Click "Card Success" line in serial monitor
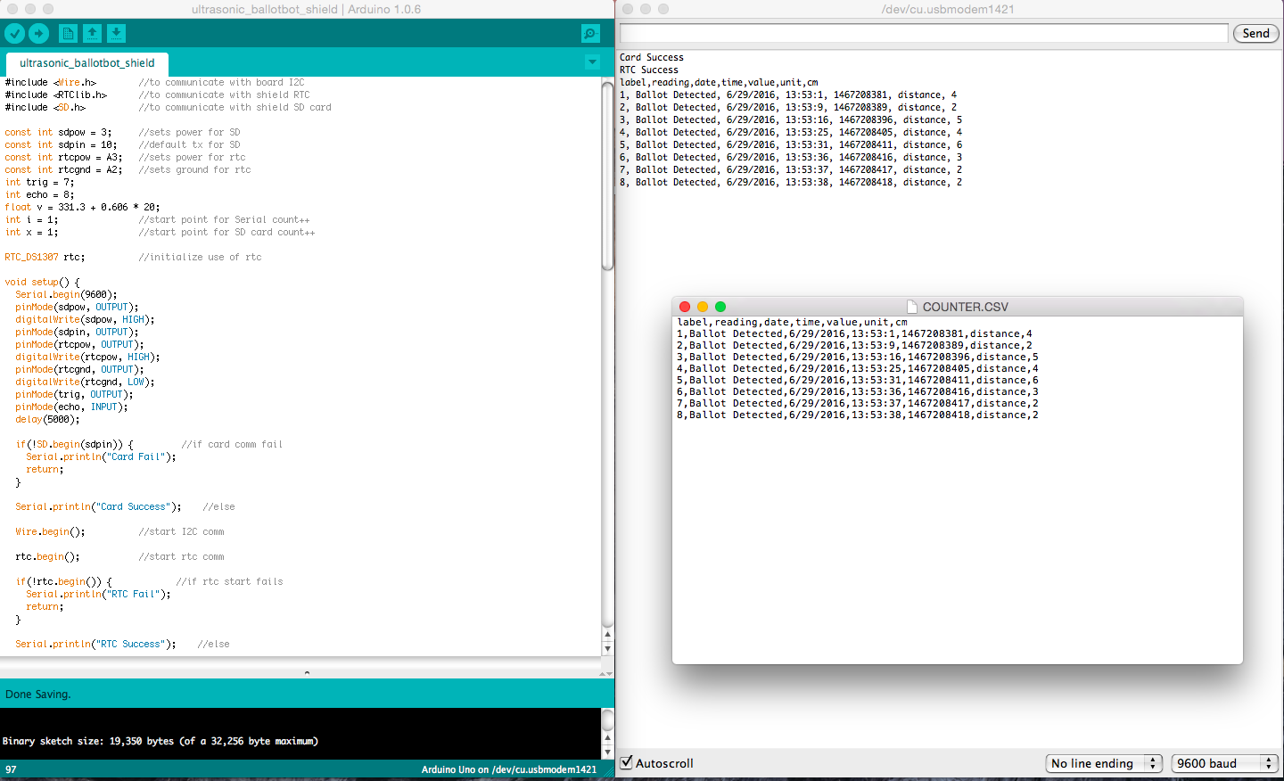 [652, 57]
